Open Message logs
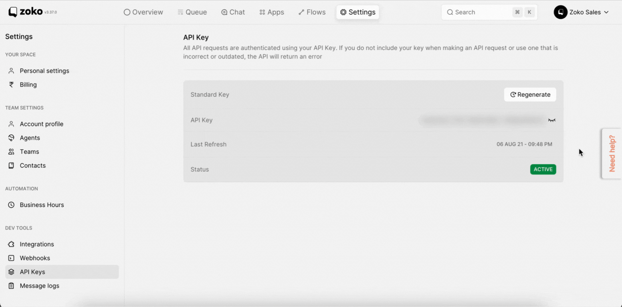This screenshot has width=622, height=307. pyautogui.click(x=40, y=286)
